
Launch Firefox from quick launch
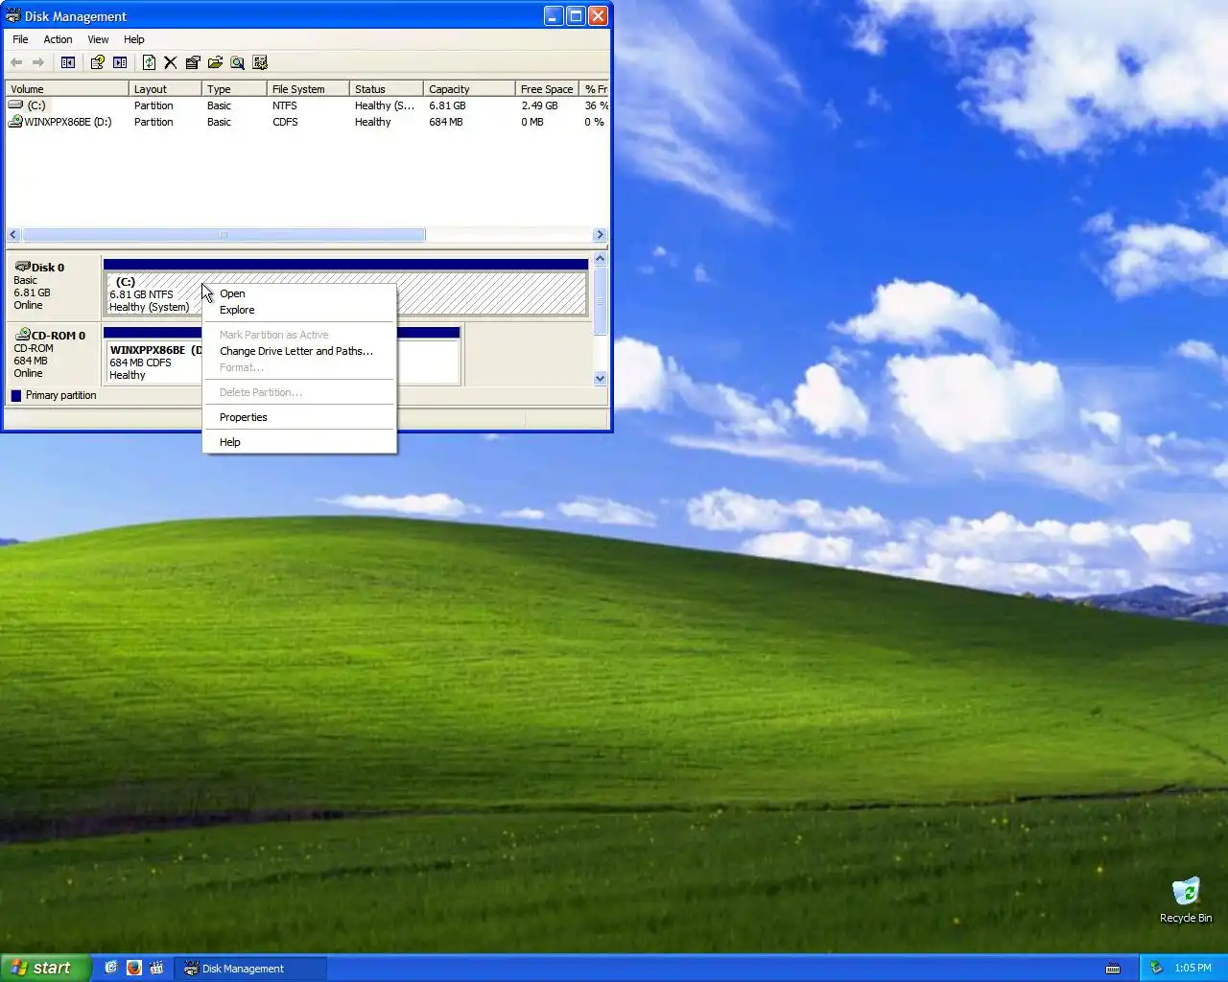(x=133, y=968)
